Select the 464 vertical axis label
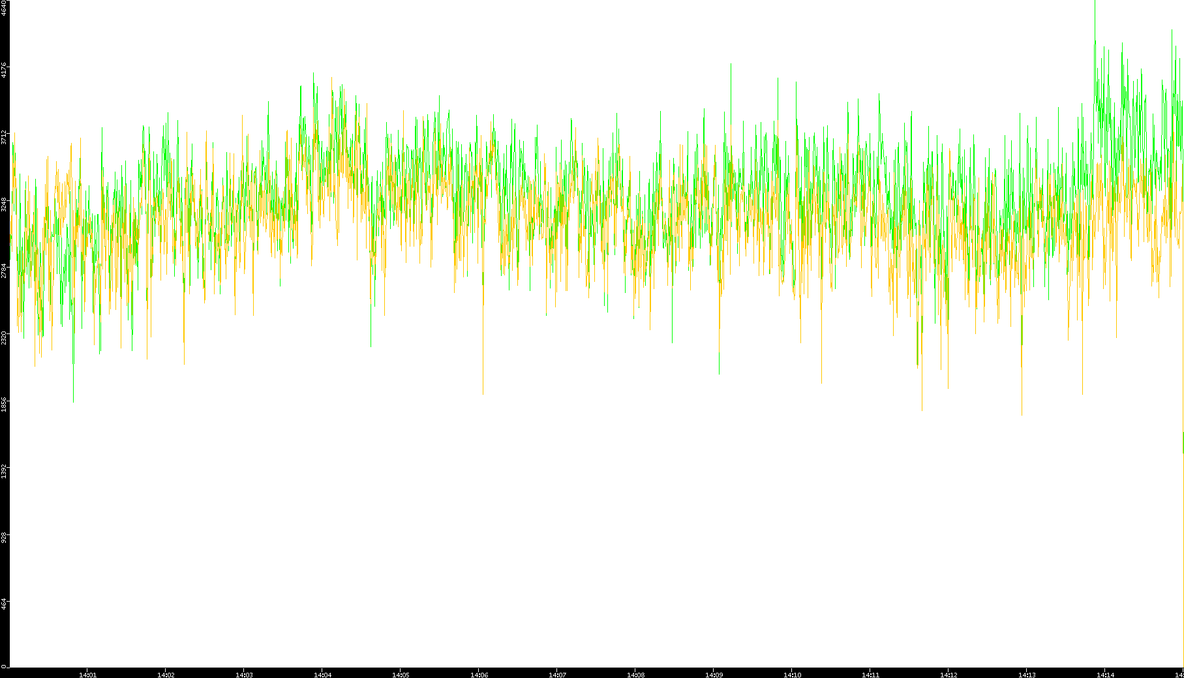 click(4, 604)
